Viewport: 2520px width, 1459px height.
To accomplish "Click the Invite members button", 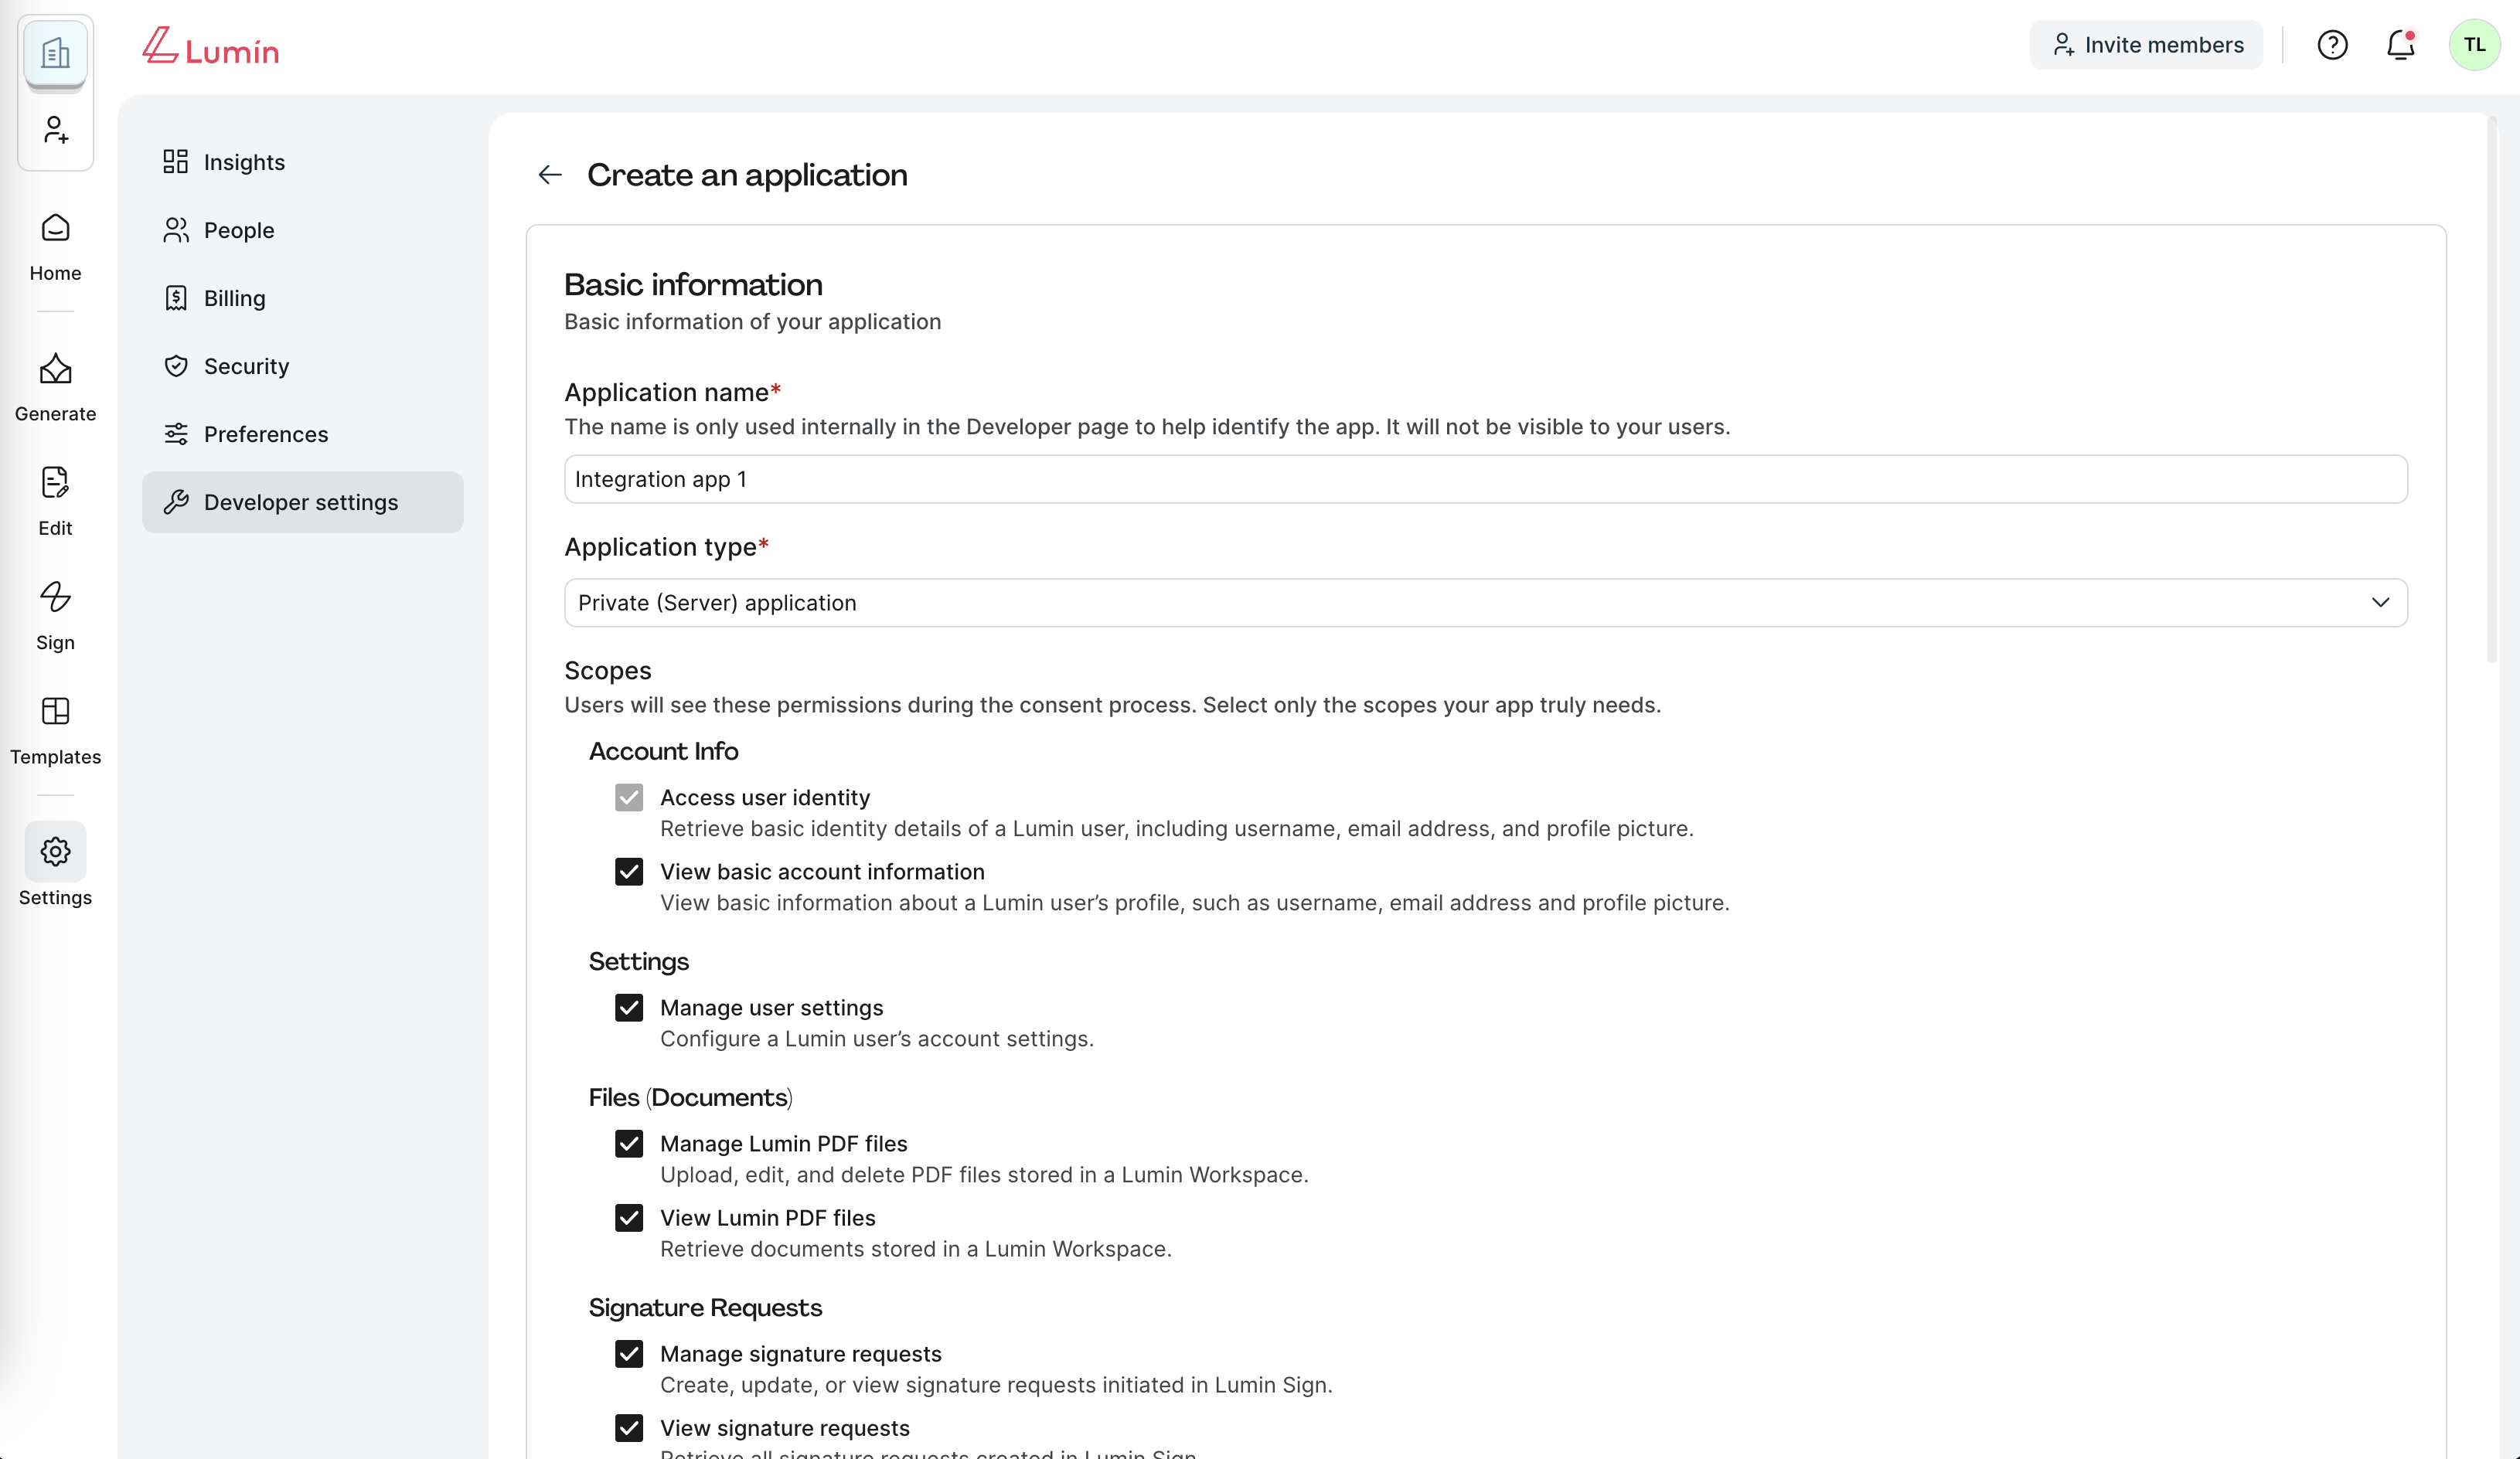I will pyautogui.click(x=2146, y=44).
